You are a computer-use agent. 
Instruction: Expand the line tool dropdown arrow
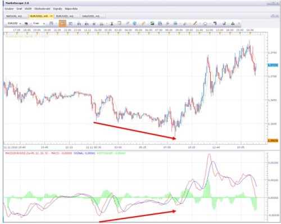tap(200, 24)
